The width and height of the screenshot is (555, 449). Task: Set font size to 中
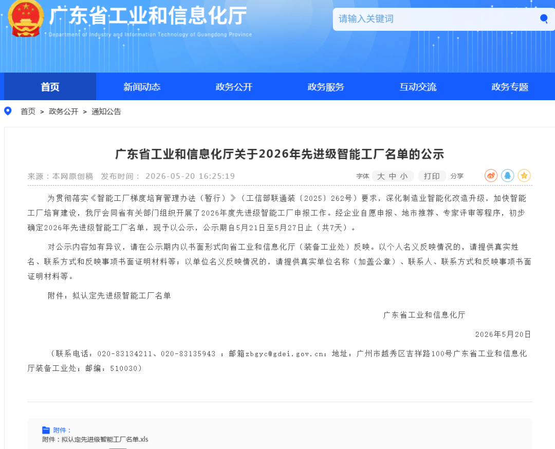[x=393, y=176]
